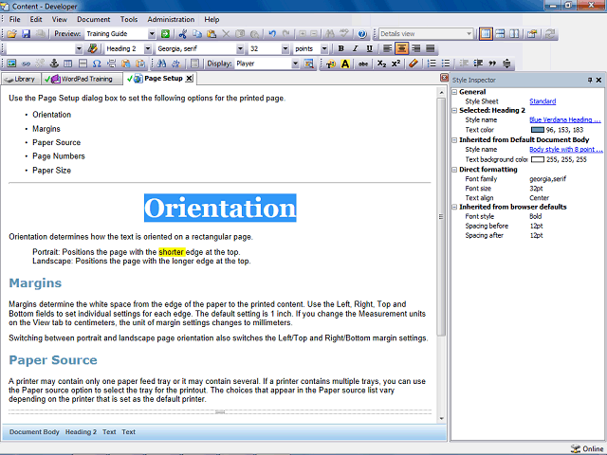Click the Copy icon
The width and height of the screenshot is (607, 455).
[197, 34]
